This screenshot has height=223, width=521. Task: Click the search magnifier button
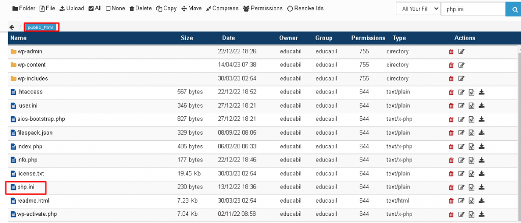512,9
